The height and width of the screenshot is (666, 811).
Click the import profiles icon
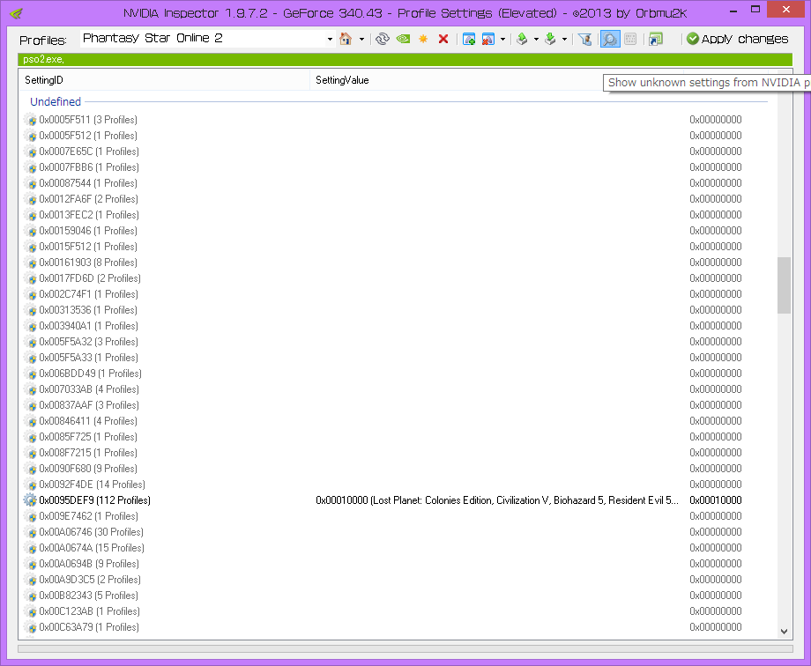(550, 39)
